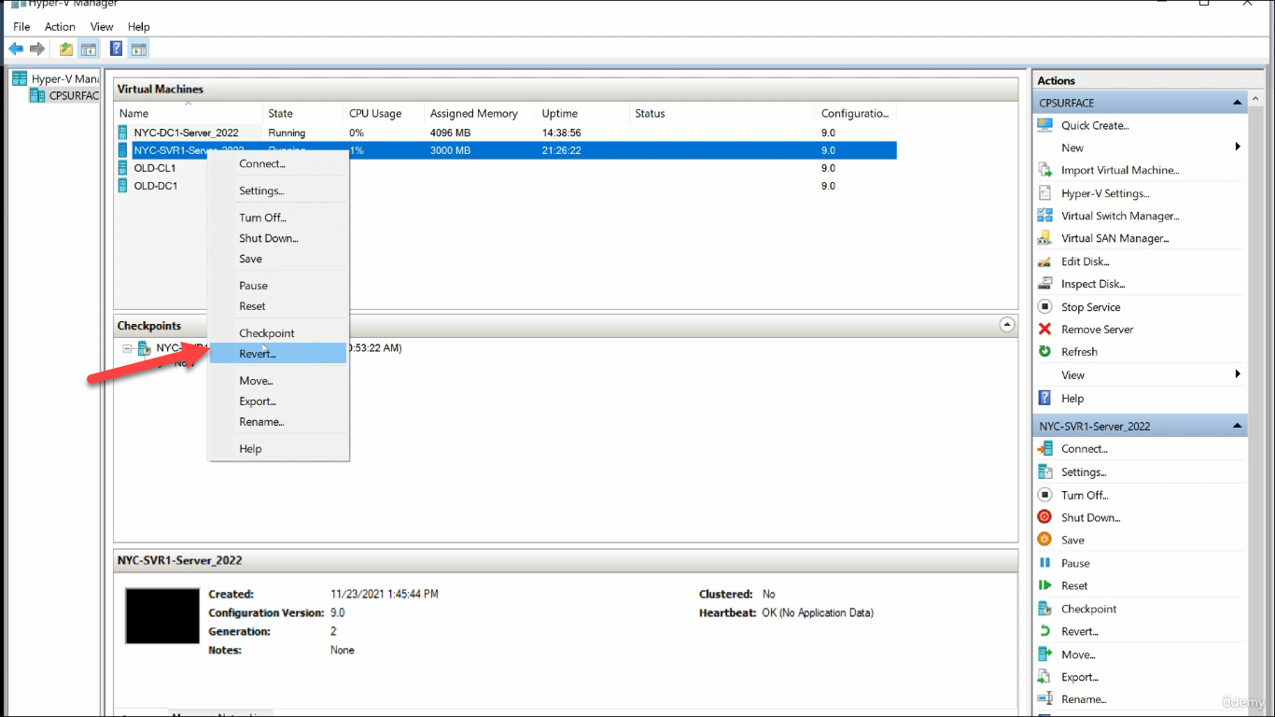This screenshot has height=717, width=1275.
Task: Click the Reset icon in Actions pane
Action: click(x=1044, y=585)
